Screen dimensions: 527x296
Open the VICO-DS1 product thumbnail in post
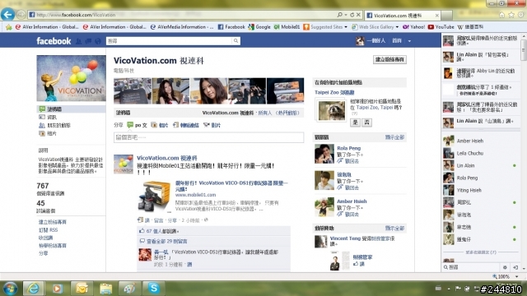(x=154, y=197)
